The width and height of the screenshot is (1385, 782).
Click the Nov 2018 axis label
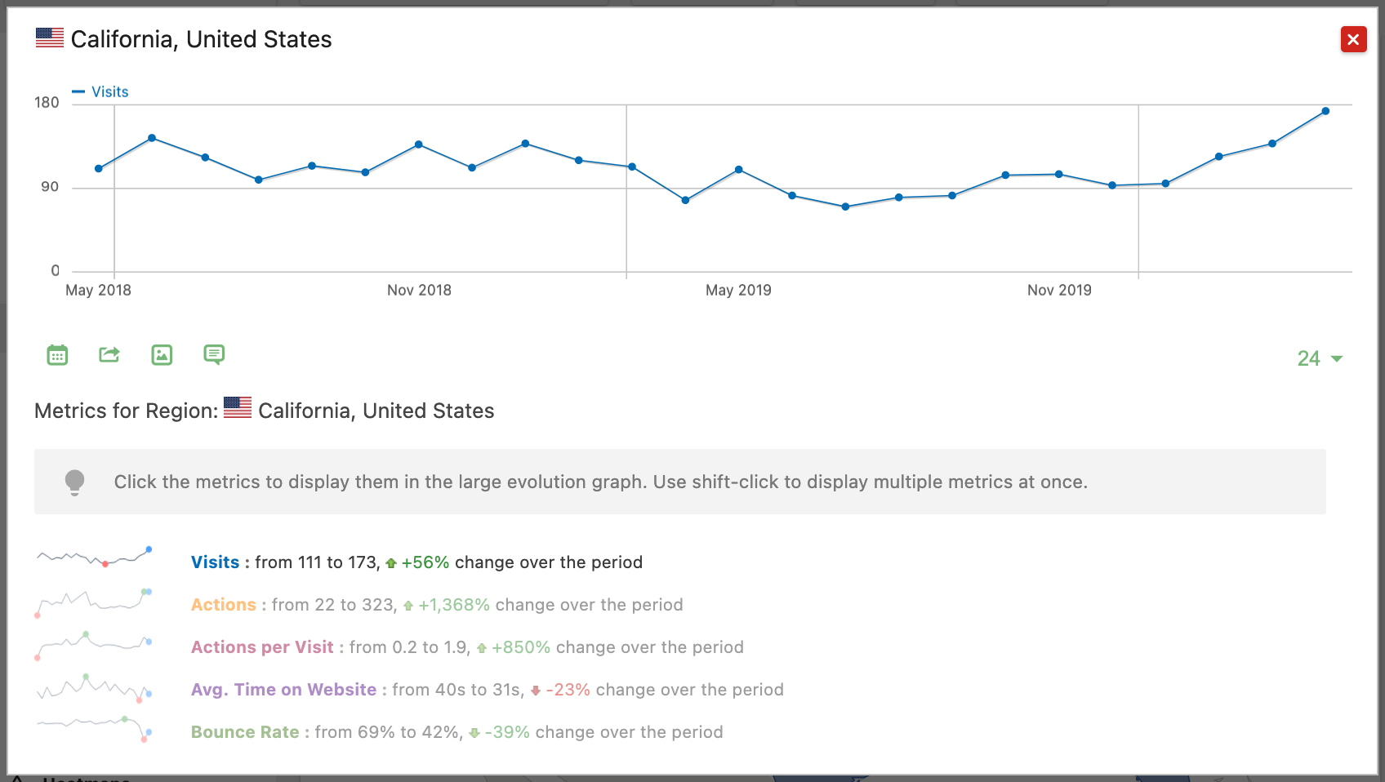tap(419, 291)
